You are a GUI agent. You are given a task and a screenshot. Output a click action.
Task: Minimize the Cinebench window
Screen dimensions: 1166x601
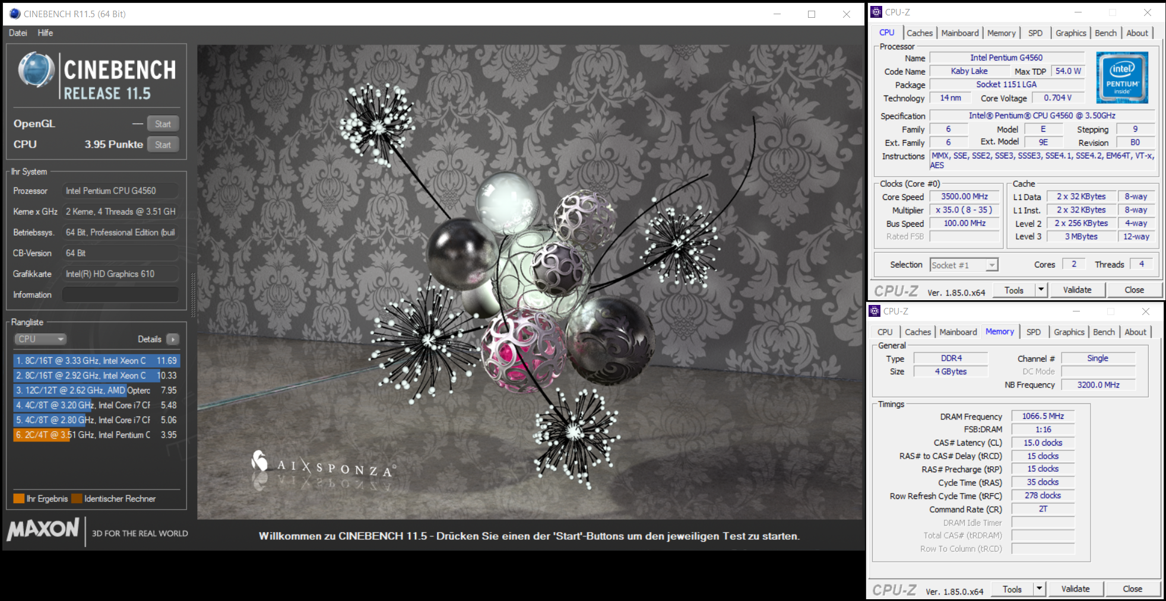[777, 14]
